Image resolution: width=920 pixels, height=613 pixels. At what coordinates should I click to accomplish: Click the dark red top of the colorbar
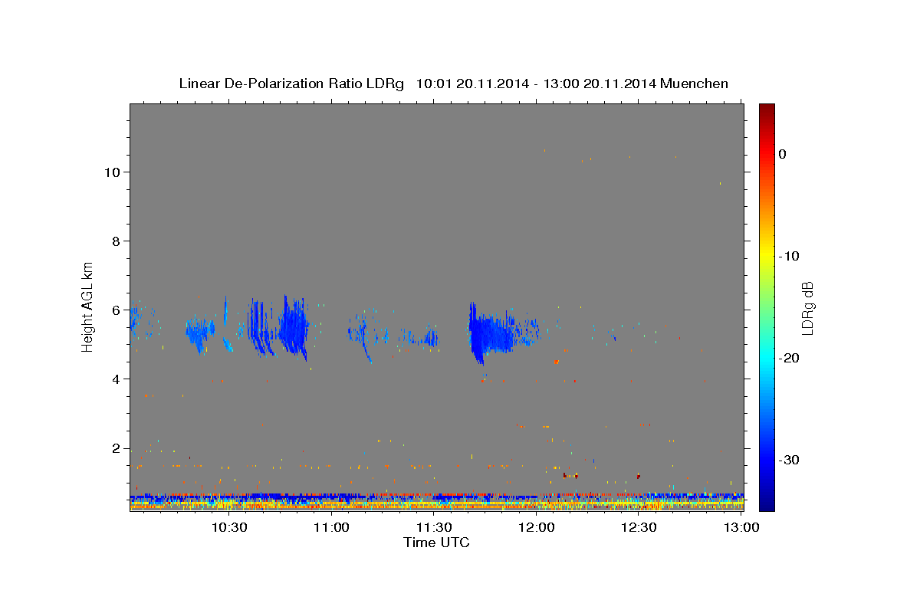(x=766, y=111)
